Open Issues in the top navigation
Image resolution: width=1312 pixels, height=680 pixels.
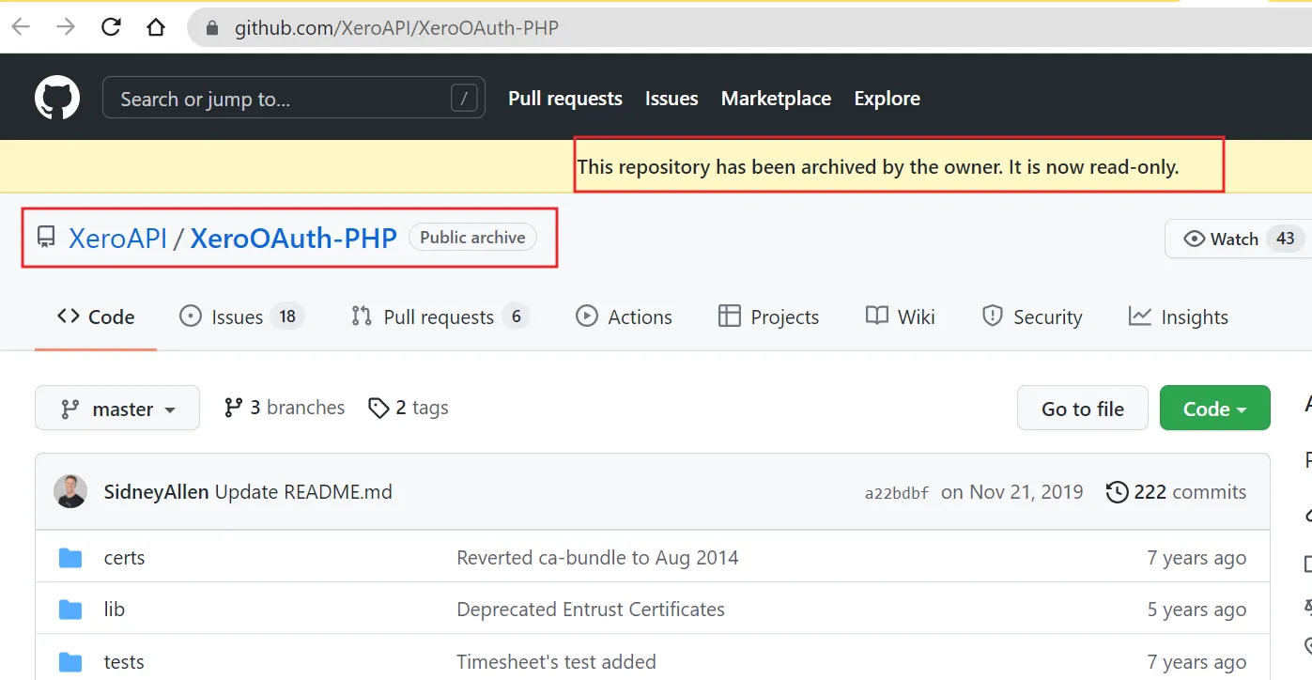click(x=671, y=99)
